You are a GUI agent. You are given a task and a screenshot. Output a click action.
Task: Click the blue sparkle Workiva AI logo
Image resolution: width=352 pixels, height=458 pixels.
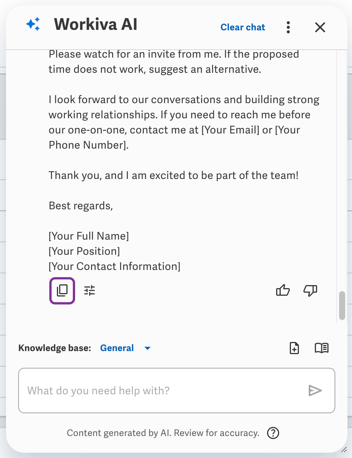33,24
